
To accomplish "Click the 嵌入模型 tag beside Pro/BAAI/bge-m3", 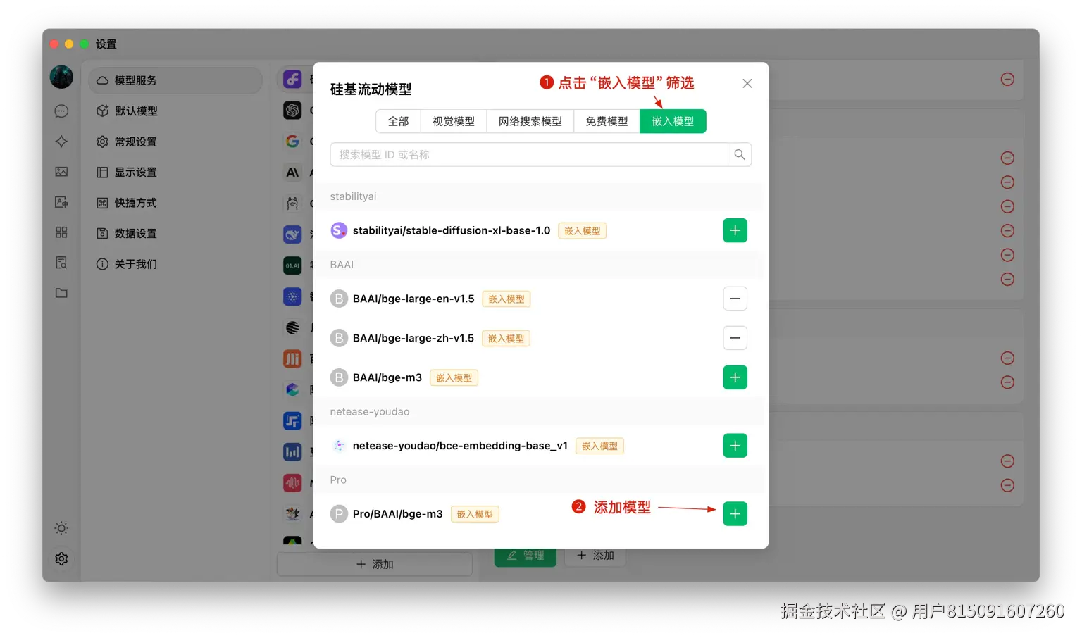I will (x=475, y=514).
